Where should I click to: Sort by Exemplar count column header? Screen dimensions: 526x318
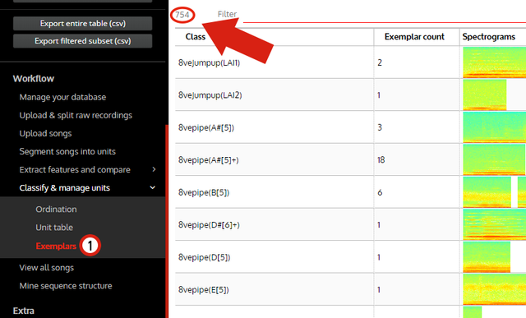(414, 36)
